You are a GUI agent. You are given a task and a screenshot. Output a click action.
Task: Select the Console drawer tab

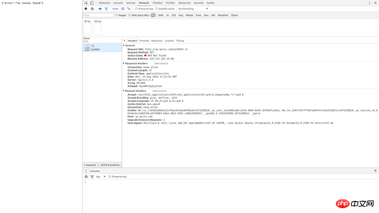point(95,171)
